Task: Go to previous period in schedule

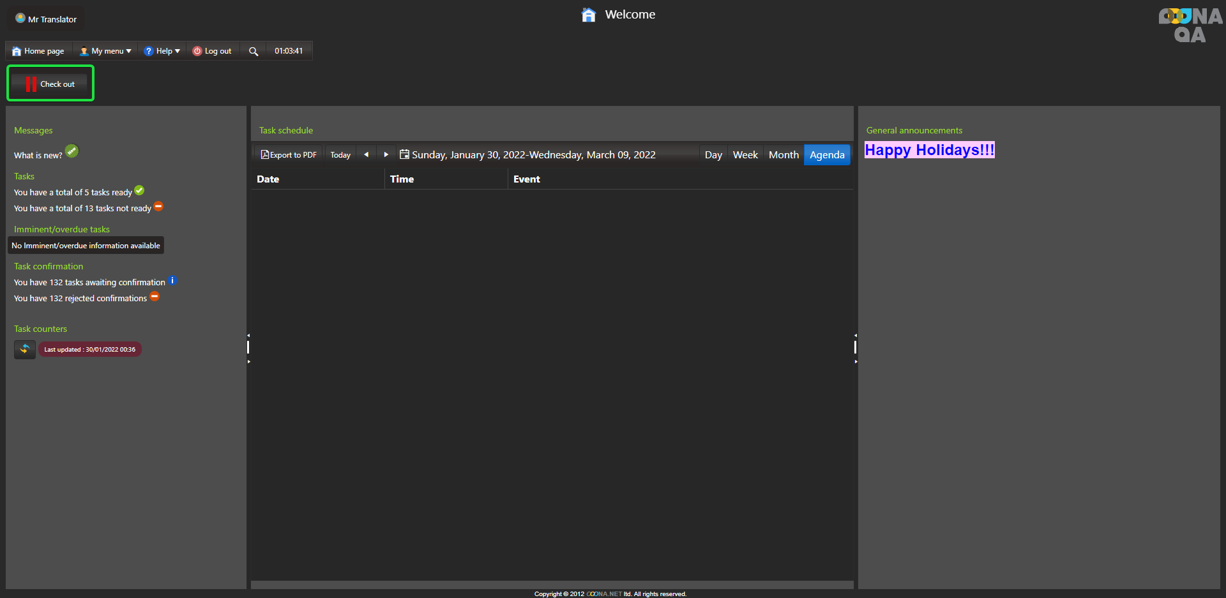Action: pyautogui.click(x=366, y=154)
